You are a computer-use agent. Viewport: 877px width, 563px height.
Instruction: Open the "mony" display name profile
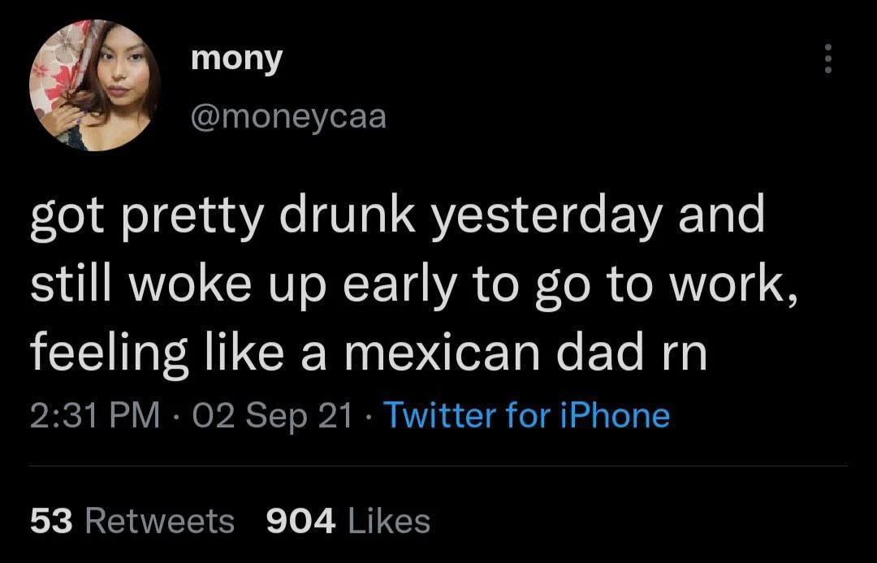236,59
